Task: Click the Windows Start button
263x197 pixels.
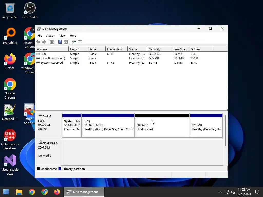Action: (6, 192)
